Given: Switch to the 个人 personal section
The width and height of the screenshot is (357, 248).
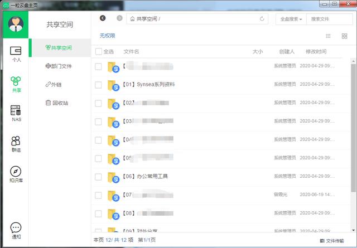Looking at the screenshot, I should 16,54.
